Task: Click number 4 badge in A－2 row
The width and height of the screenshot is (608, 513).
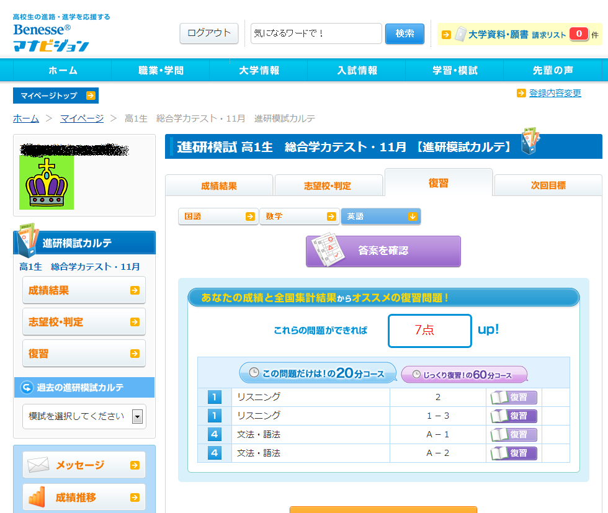Action: (x=215, y=453)
